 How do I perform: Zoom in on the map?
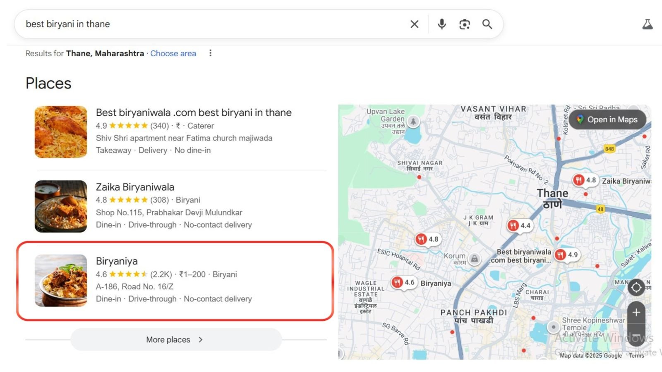click(x=636, y=312)
